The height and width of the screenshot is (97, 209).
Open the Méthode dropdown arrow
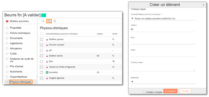tap(132, 82)
